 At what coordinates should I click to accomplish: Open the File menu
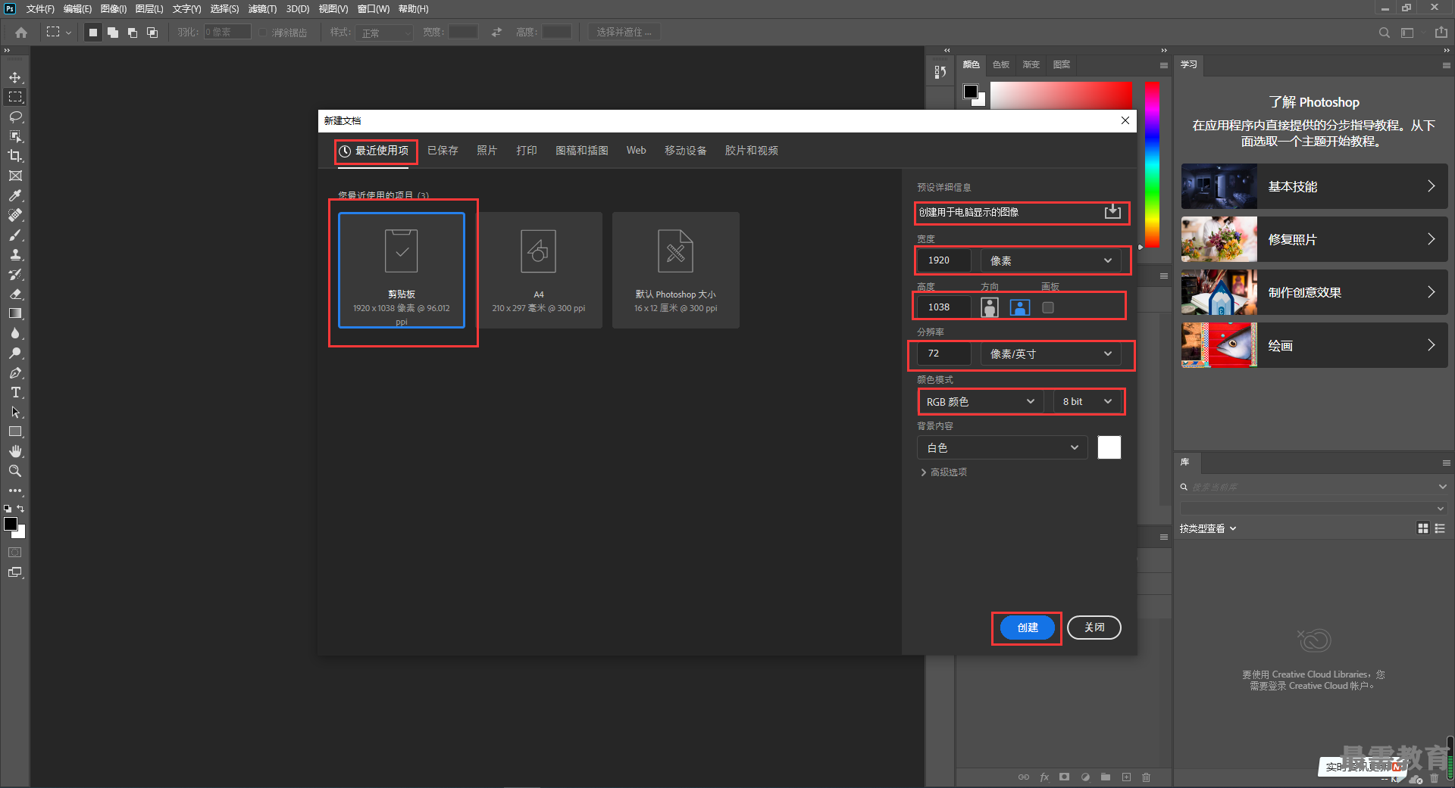click(40, 9)
